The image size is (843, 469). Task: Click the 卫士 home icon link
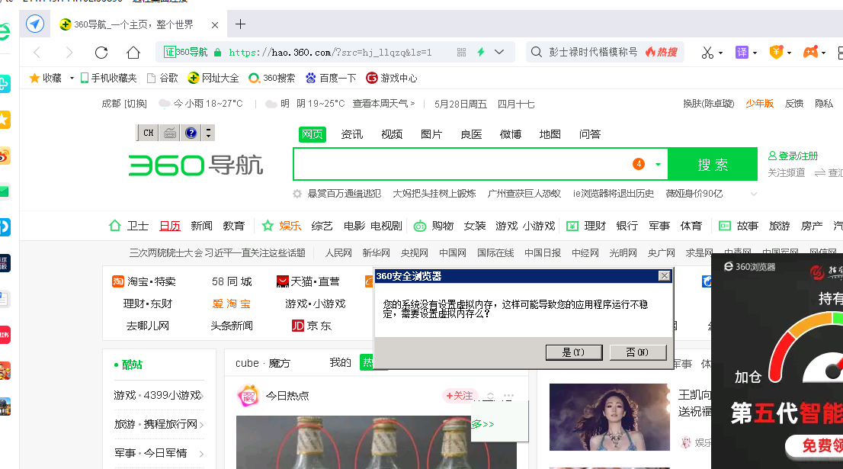pyautogui.click(x=129, y=226)
